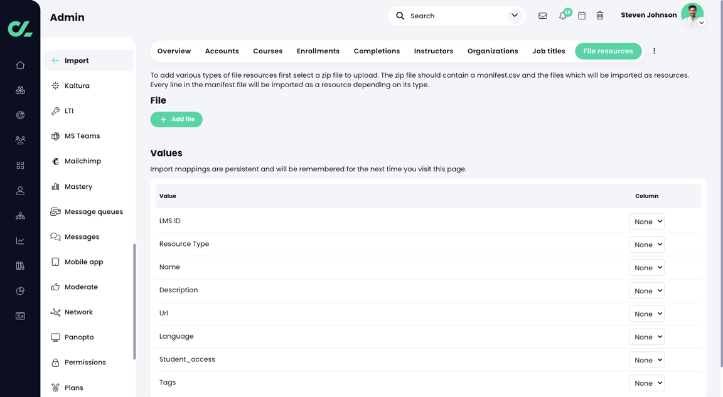Viewport: 723px width, 397px height.
Task: Switch to the Enrollments tab
Action: [318, 51]
